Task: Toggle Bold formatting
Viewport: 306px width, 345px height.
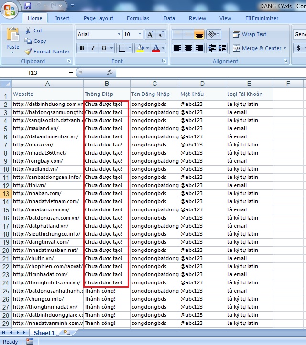Action: [82, 48]
